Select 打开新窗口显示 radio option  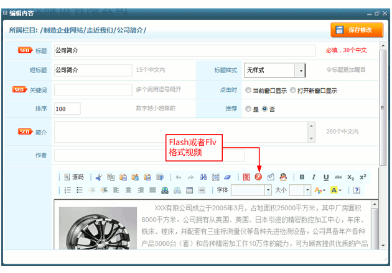click(293, 90)
